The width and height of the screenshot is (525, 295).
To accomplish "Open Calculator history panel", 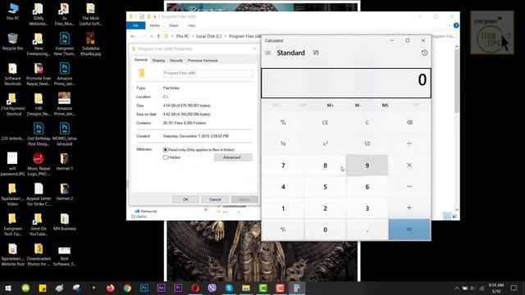I will 424,52.
